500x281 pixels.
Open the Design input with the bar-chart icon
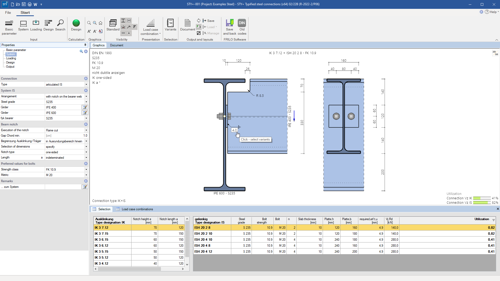click(x=48, y=25)
